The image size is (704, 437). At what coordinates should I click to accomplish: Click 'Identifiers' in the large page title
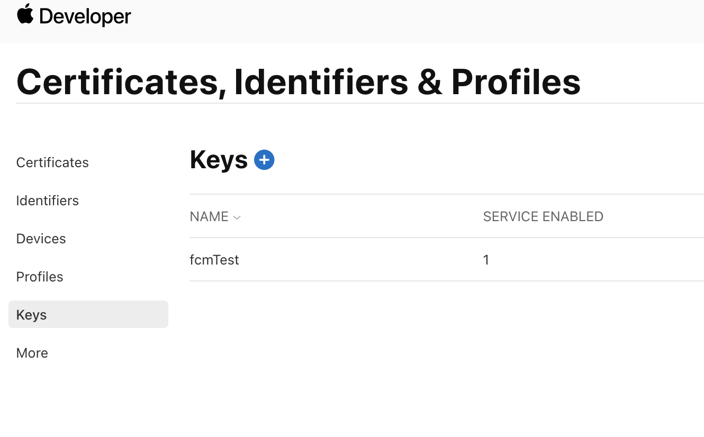[x=321, y=83]
